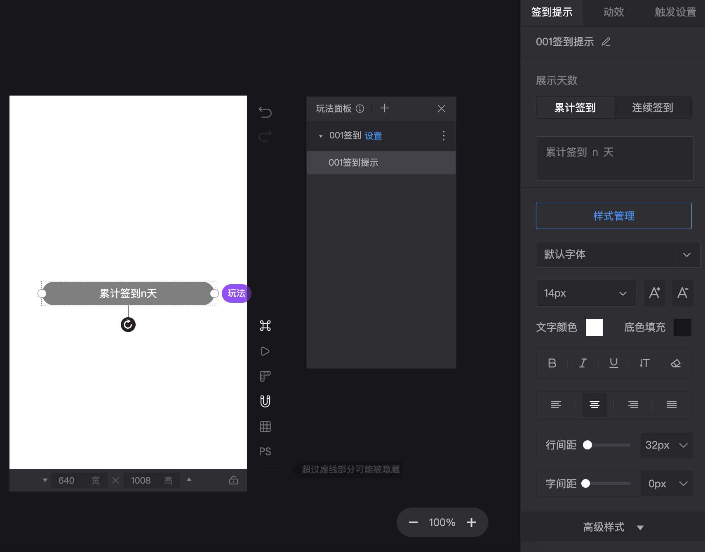Click the decrease font size A- icon
The width and height of the screenshot is (705, 552).
click(x=682, y=293)
